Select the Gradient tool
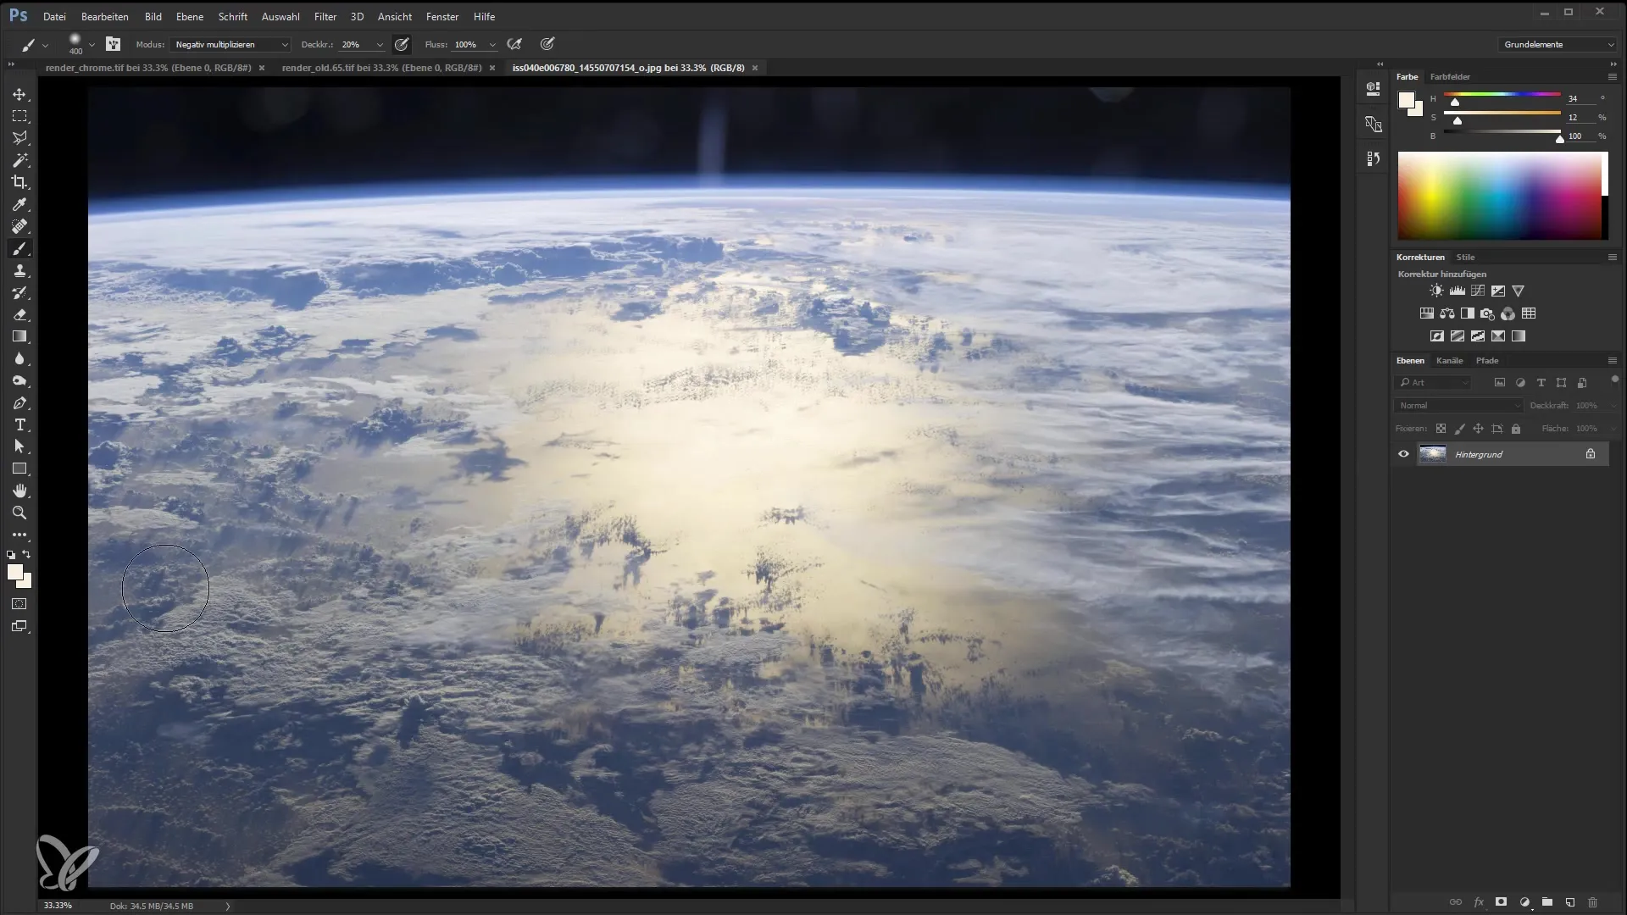The width and height of the screenshot is (1627, 915). click(19, 336)
